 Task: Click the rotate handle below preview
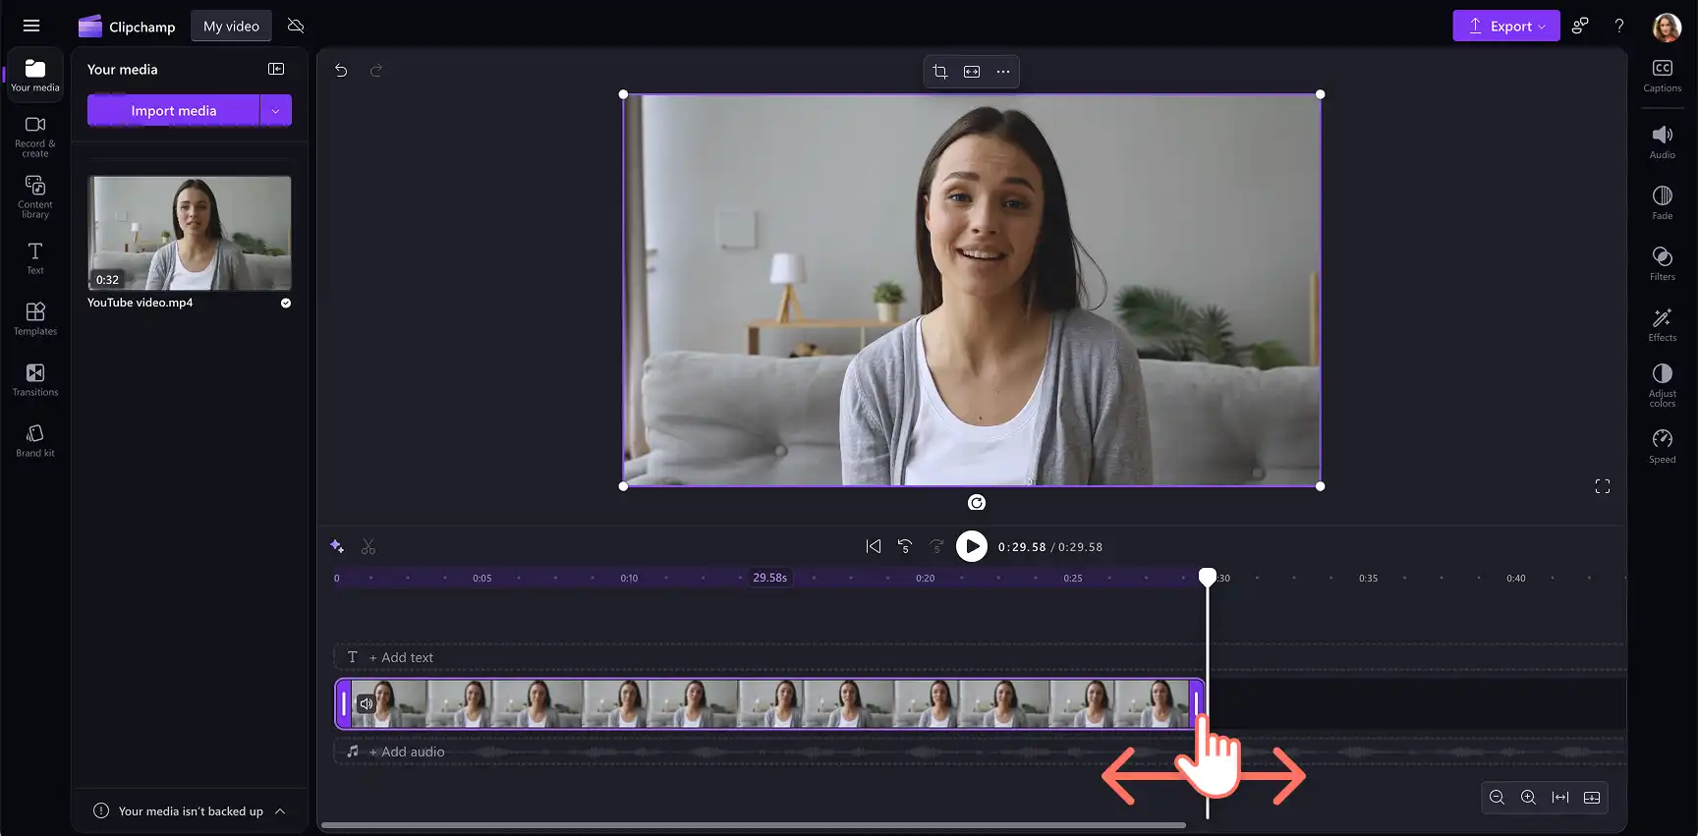point(977,503)
